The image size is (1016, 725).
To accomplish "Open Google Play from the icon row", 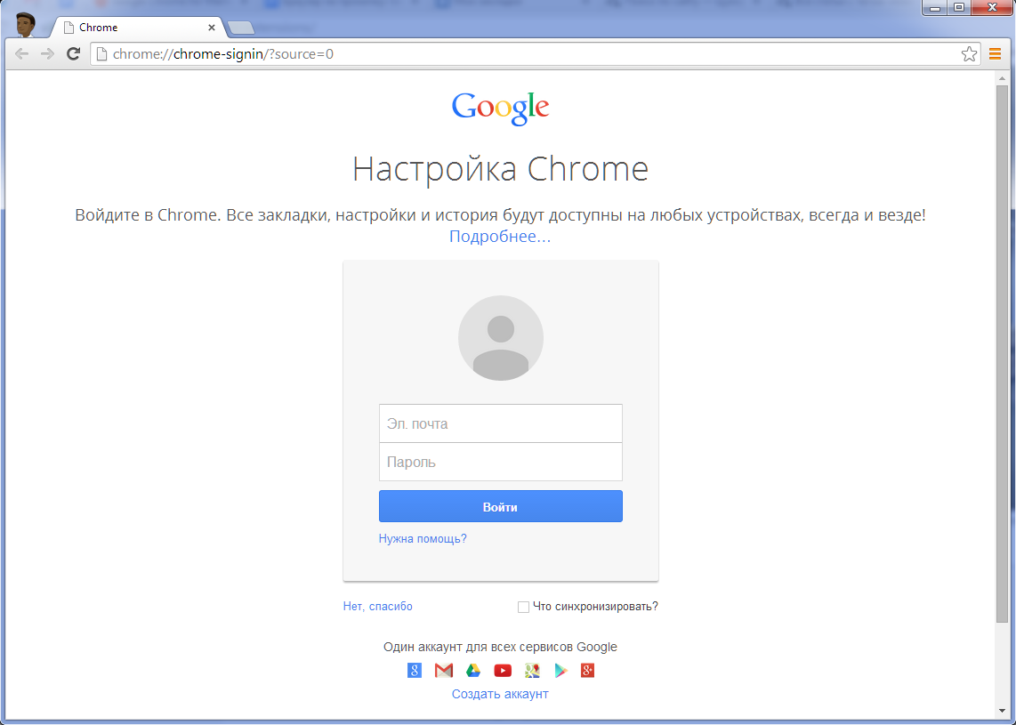I will pos(560,670).
